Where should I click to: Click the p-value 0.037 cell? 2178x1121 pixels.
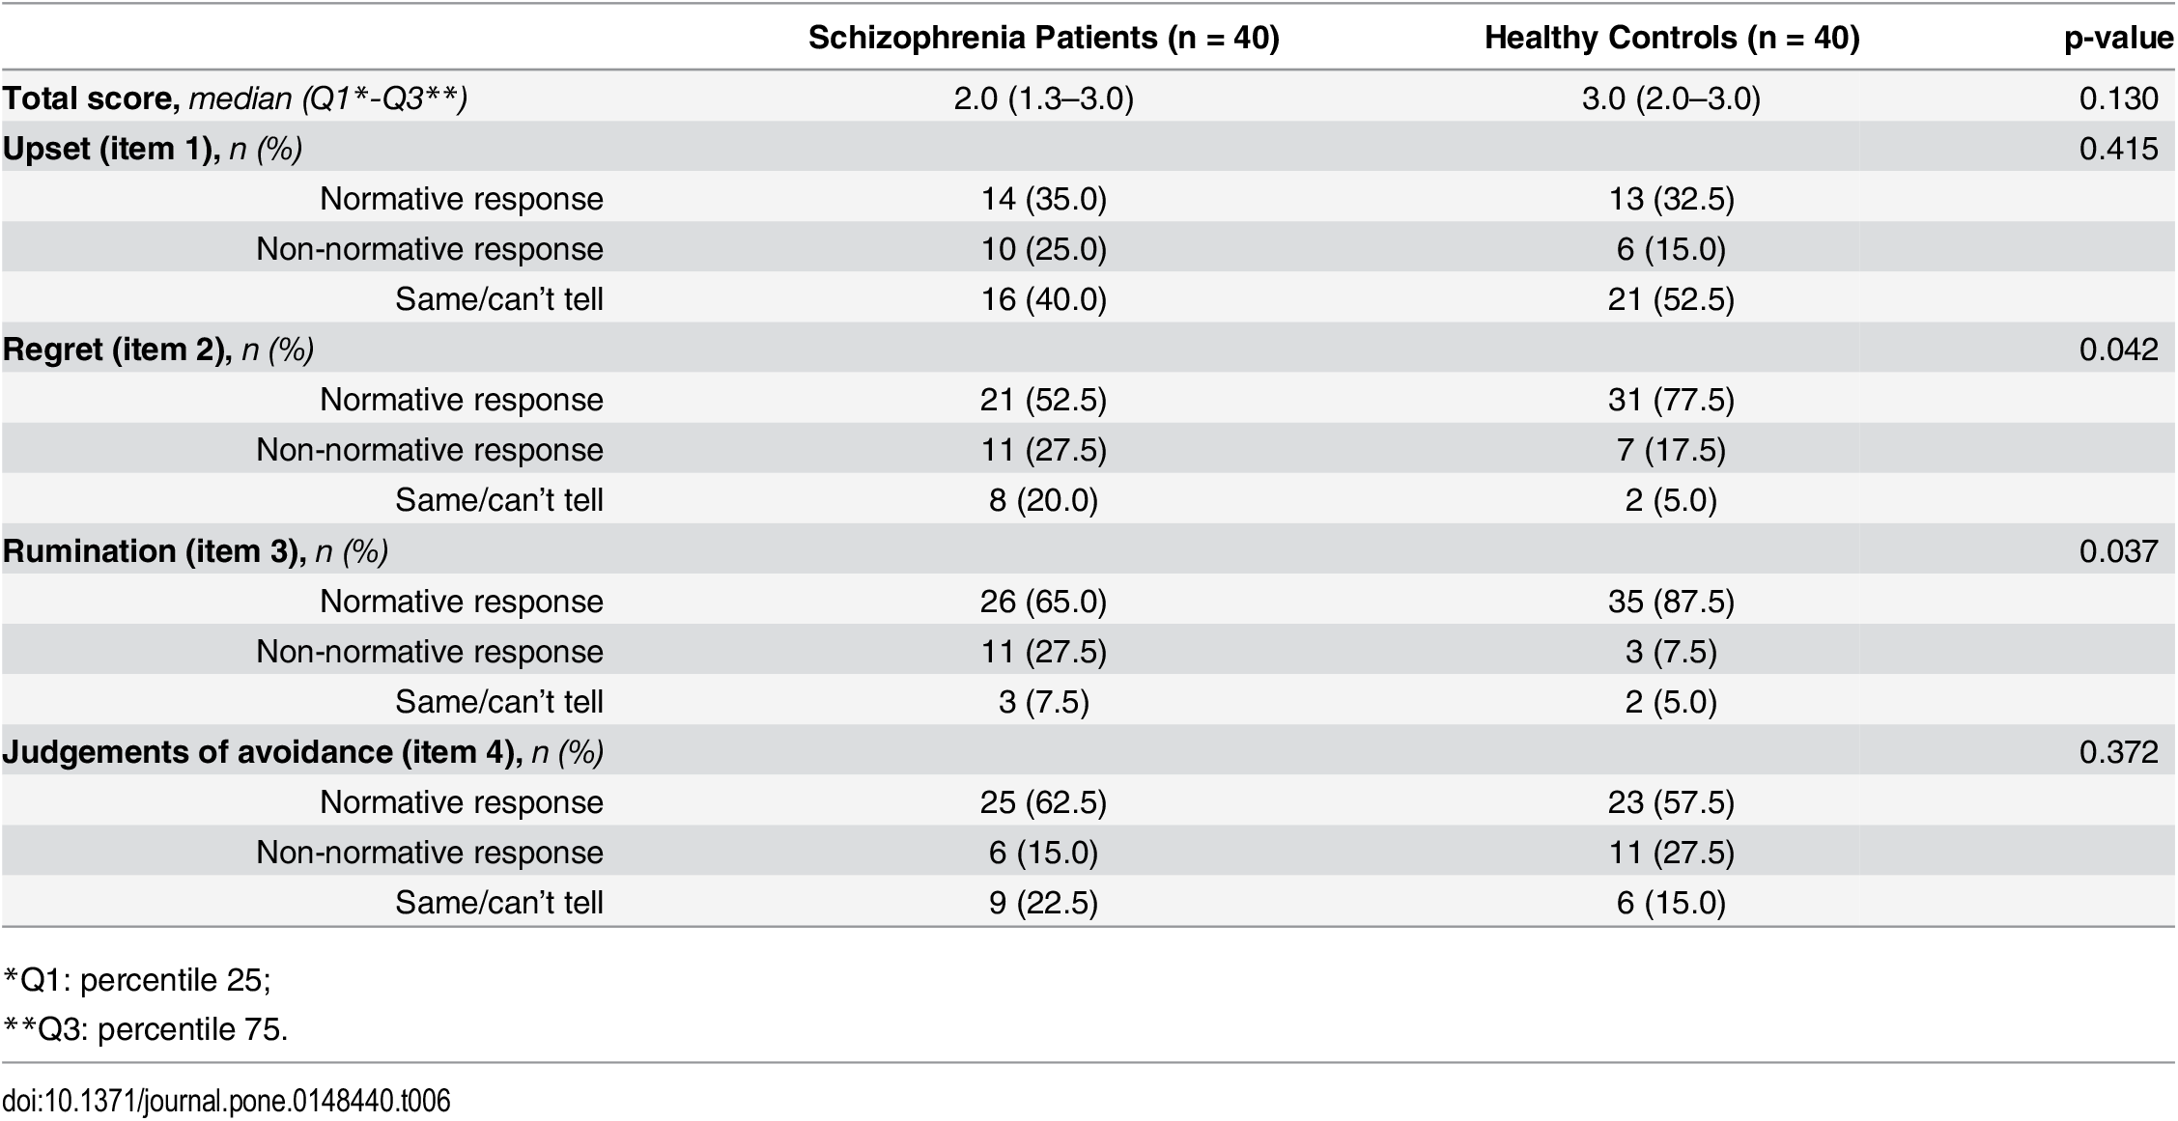tap(2118, 551)
